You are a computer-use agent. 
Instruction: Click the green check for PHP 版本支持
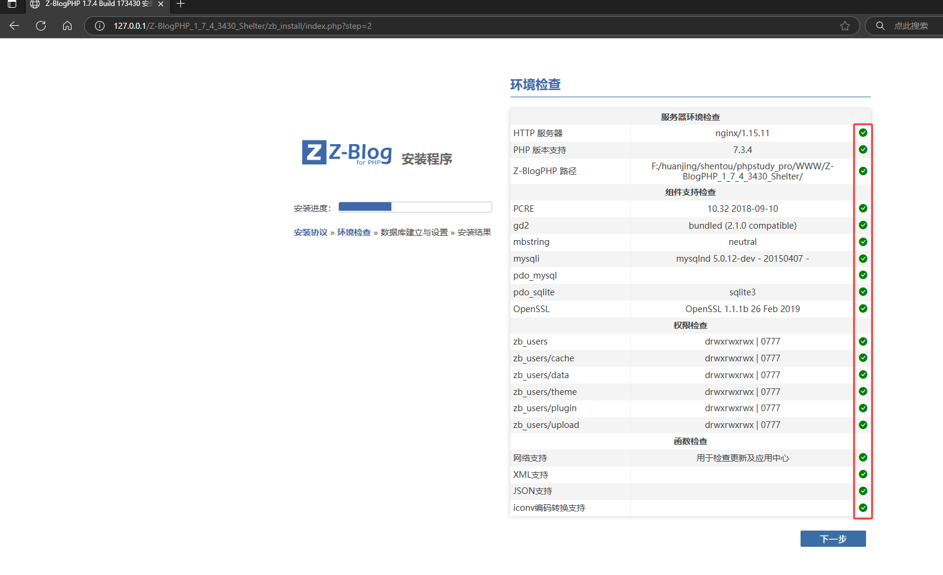pyautogui.click(x=863, y=149)
